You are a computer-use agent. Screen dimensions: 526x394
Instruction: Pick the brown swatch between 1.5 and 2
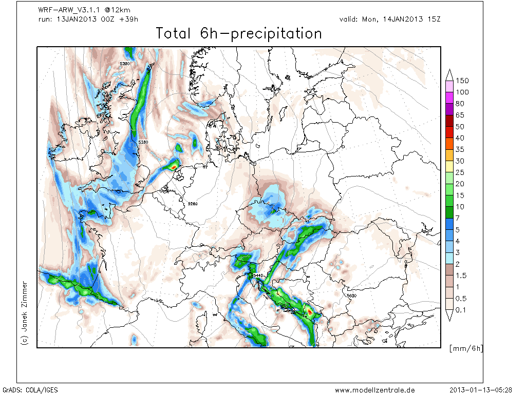coord(449,270)
